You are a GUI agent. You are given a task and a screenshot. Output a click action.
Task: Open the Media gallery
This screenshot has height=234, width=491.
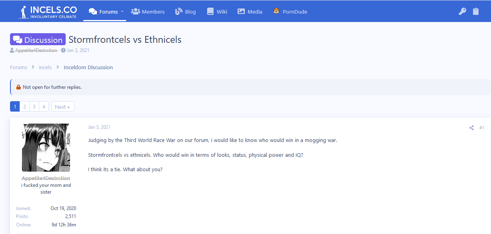[250, 12]
